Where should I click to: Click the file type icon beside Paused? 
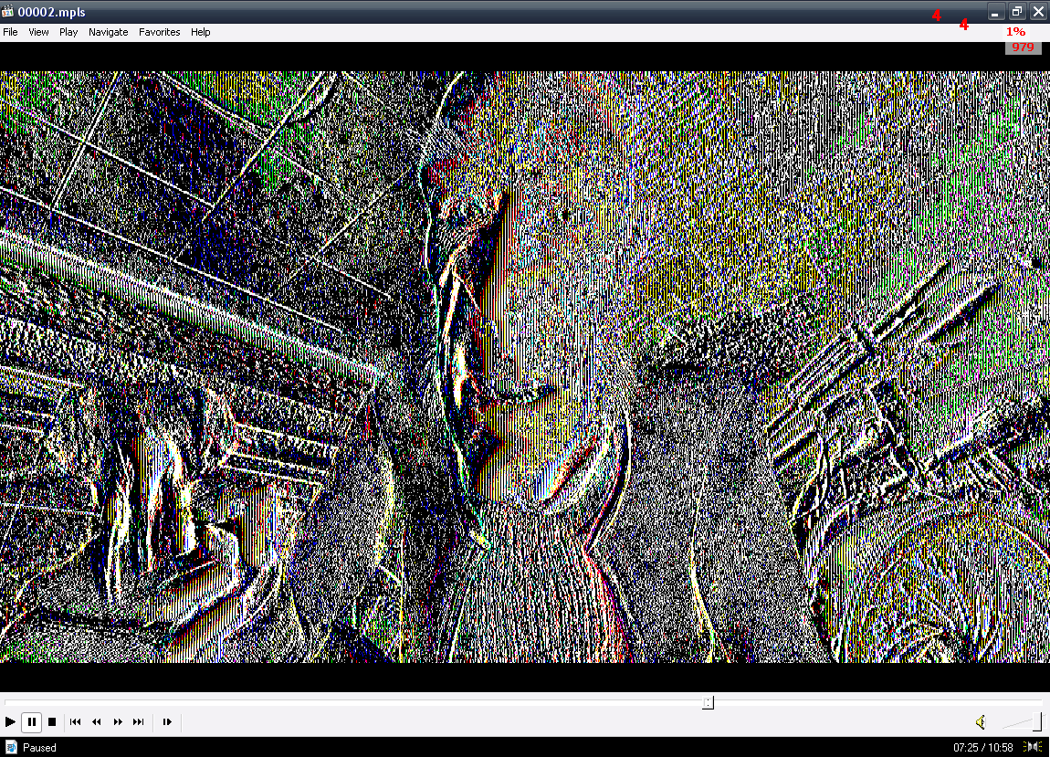11,747
